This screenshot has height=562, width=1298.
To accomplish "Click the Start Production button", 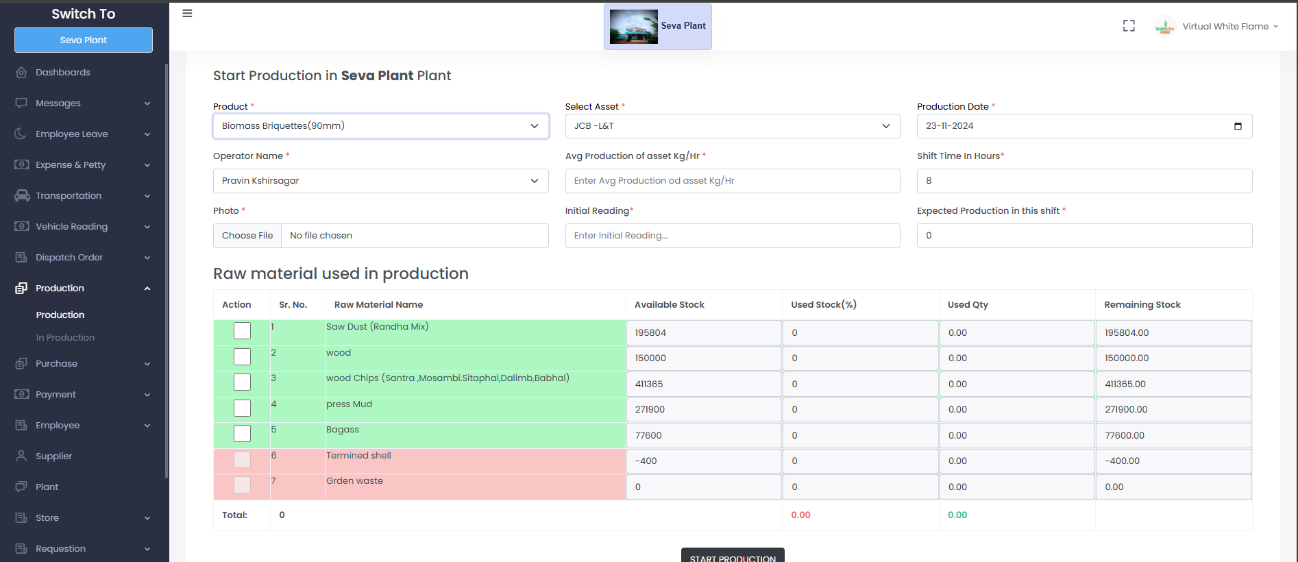I will tap(732, 557).
